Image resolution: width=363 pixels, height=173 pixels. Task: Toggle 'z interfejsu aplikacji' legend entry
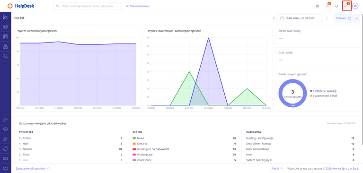(323, 91)
